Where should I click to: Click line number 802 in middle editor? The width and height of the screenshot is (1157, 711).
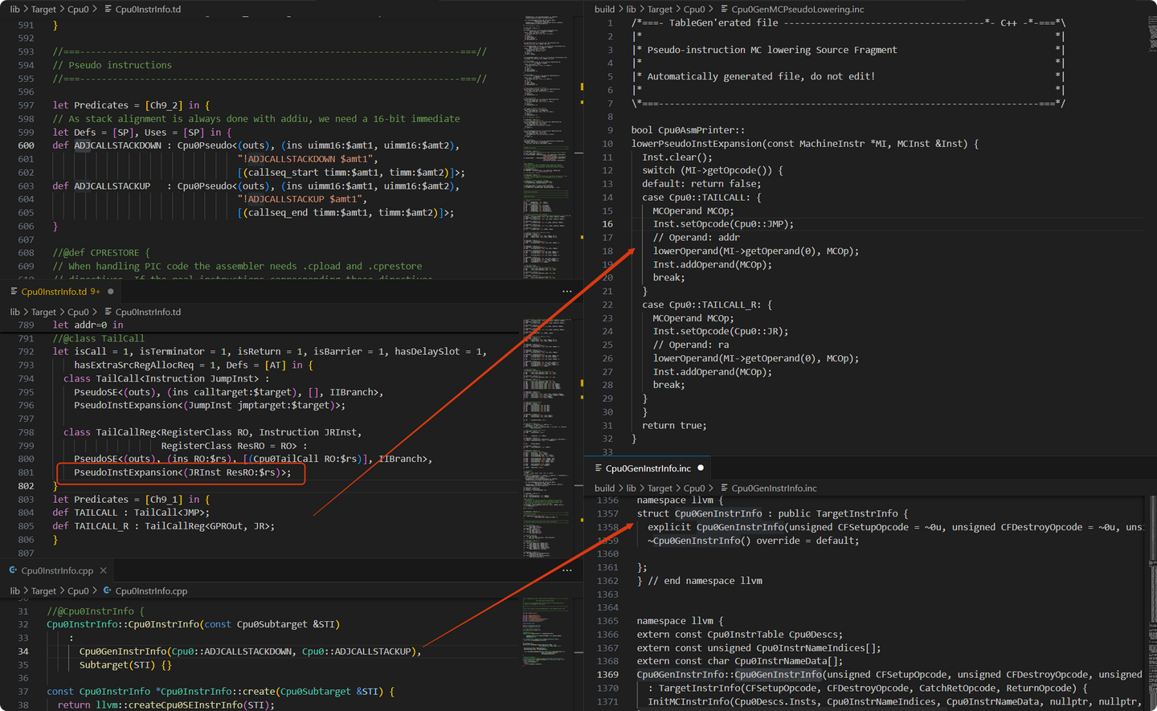pyautogui.click(x=26, y=485)
